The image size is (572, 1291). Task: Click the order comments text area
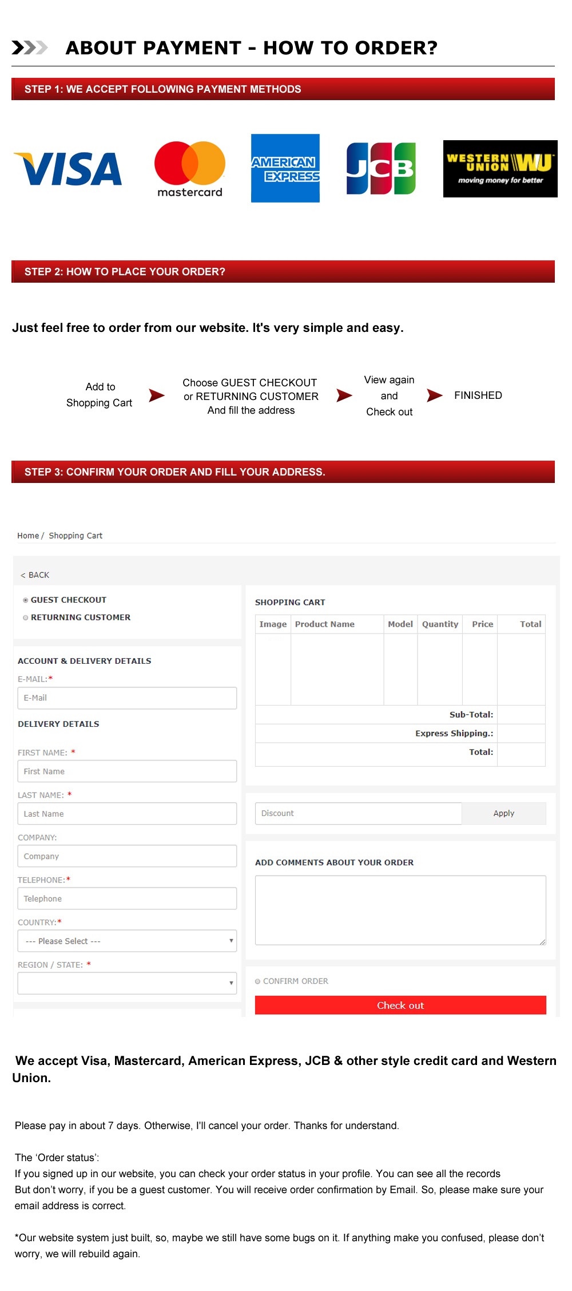(400, 910)
